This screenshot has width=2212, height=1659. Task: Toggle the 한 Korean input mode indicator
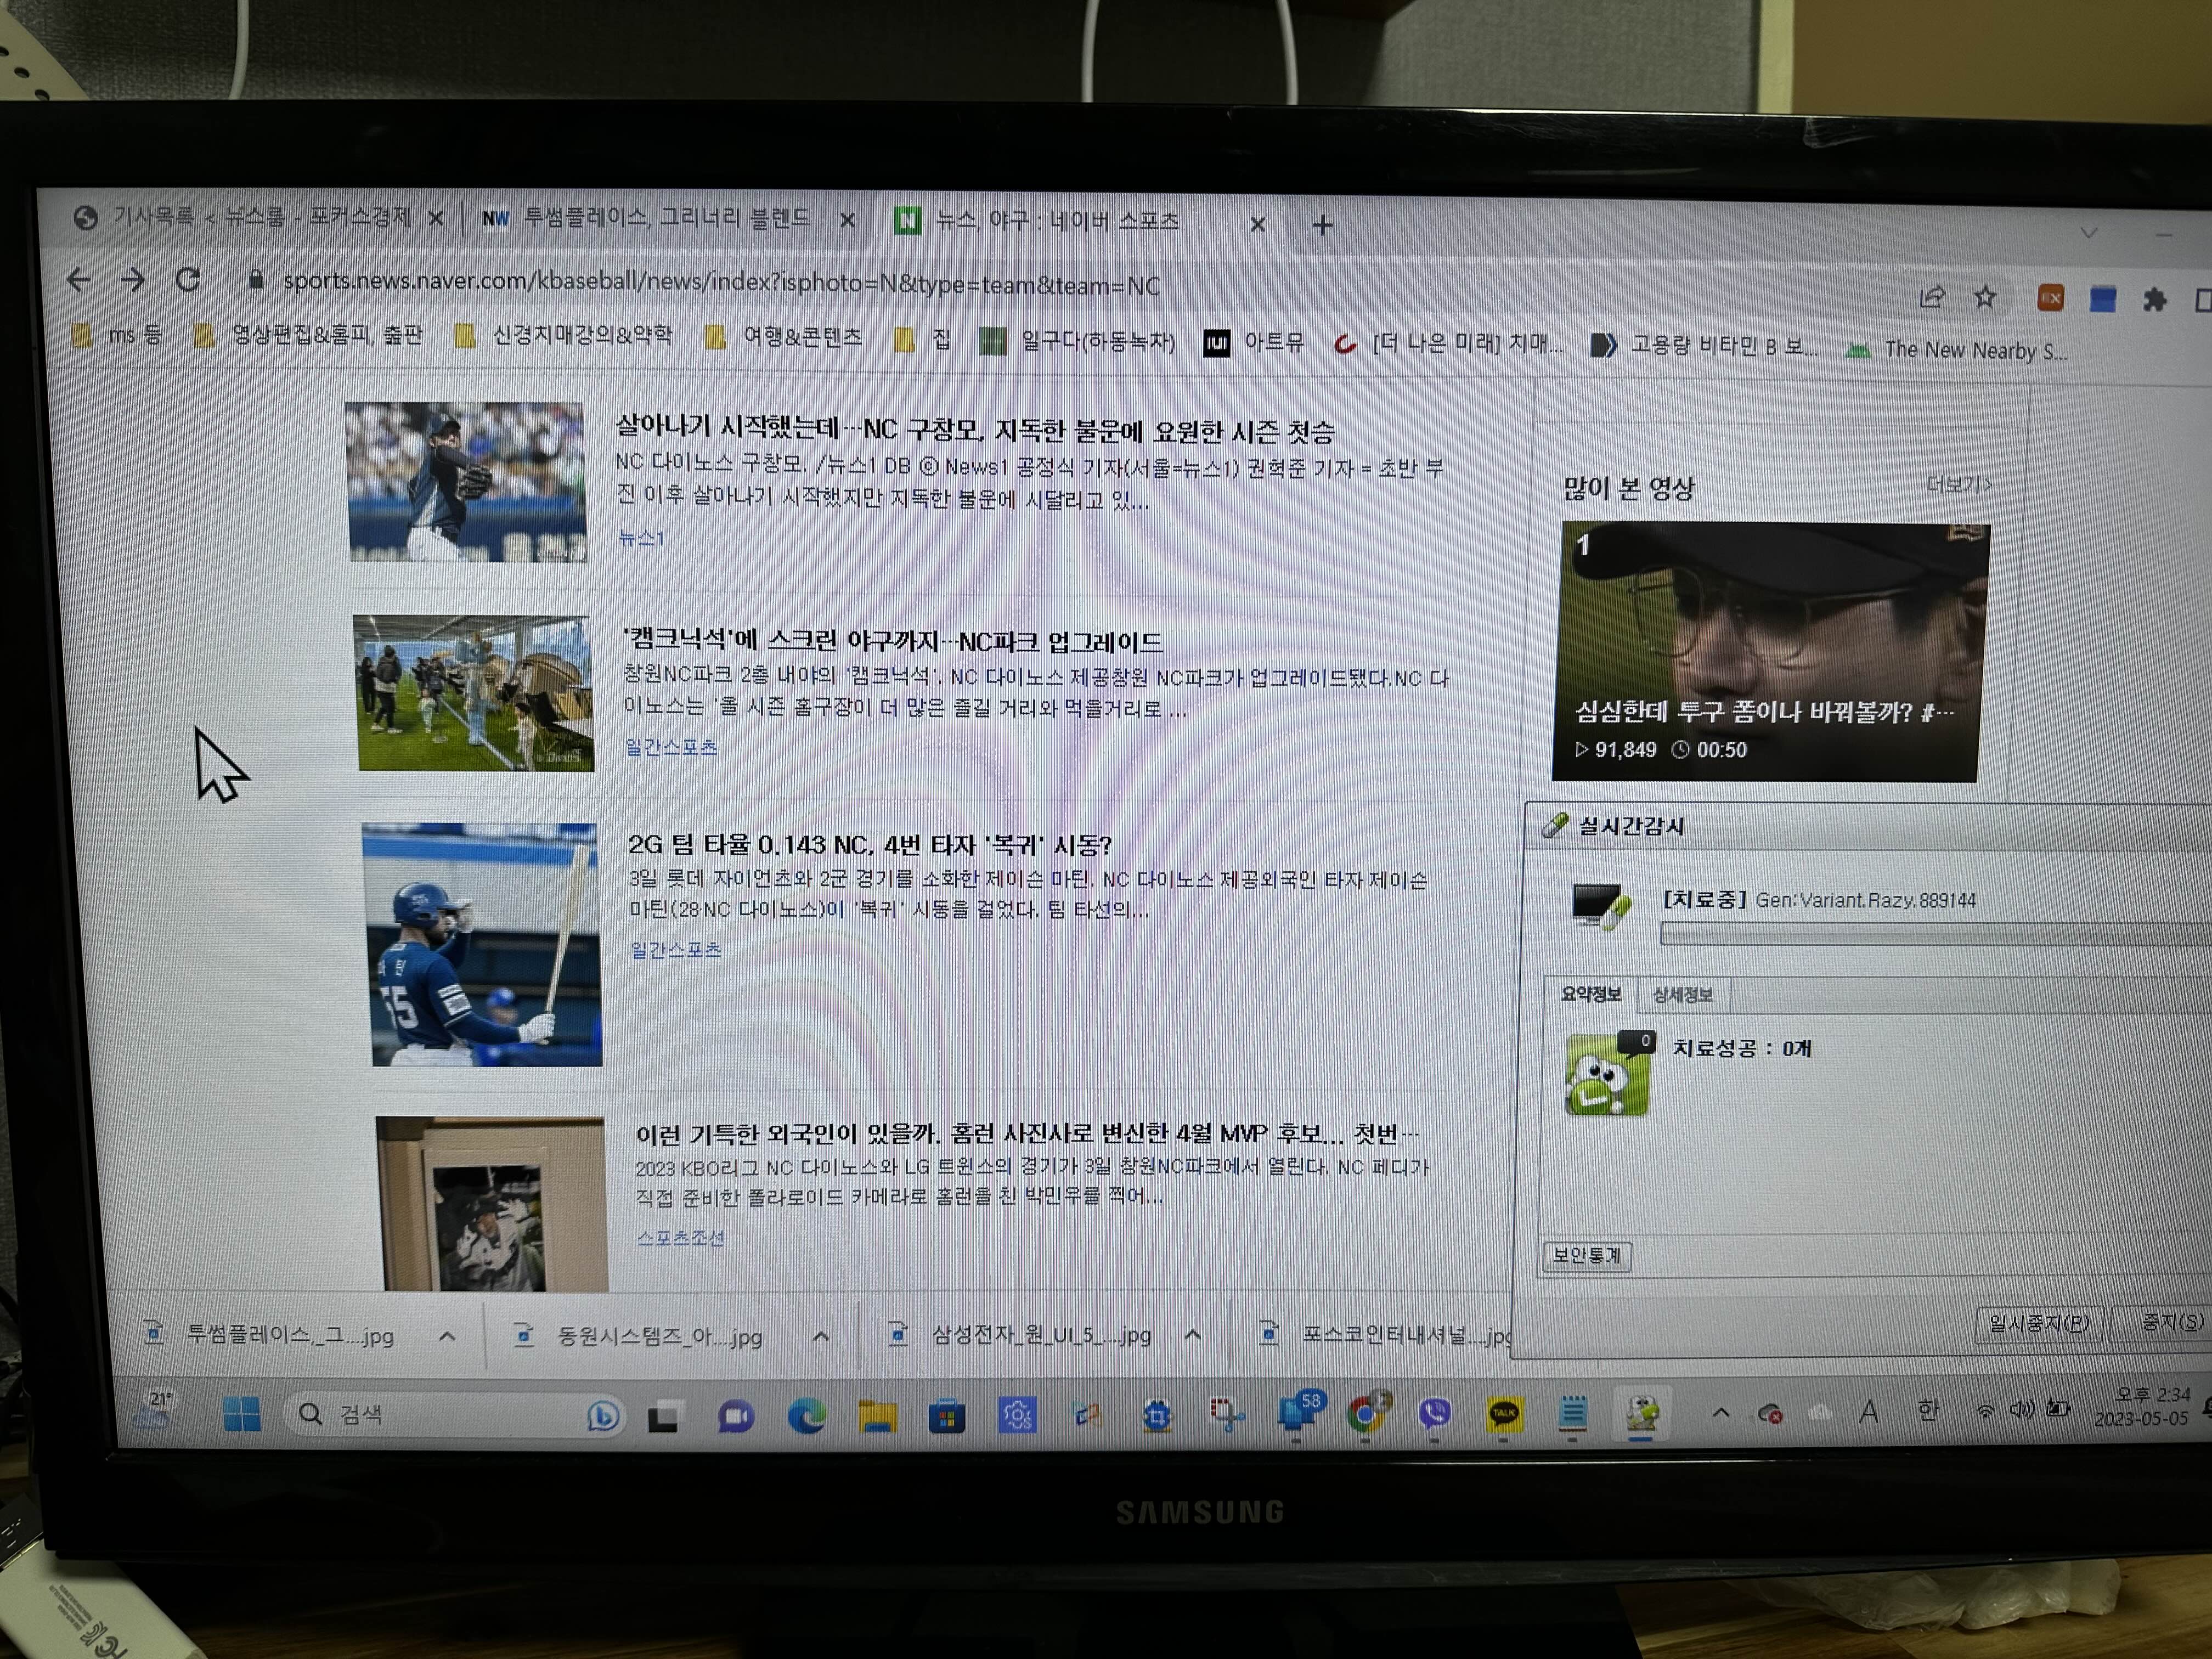coord(1927,1410)
